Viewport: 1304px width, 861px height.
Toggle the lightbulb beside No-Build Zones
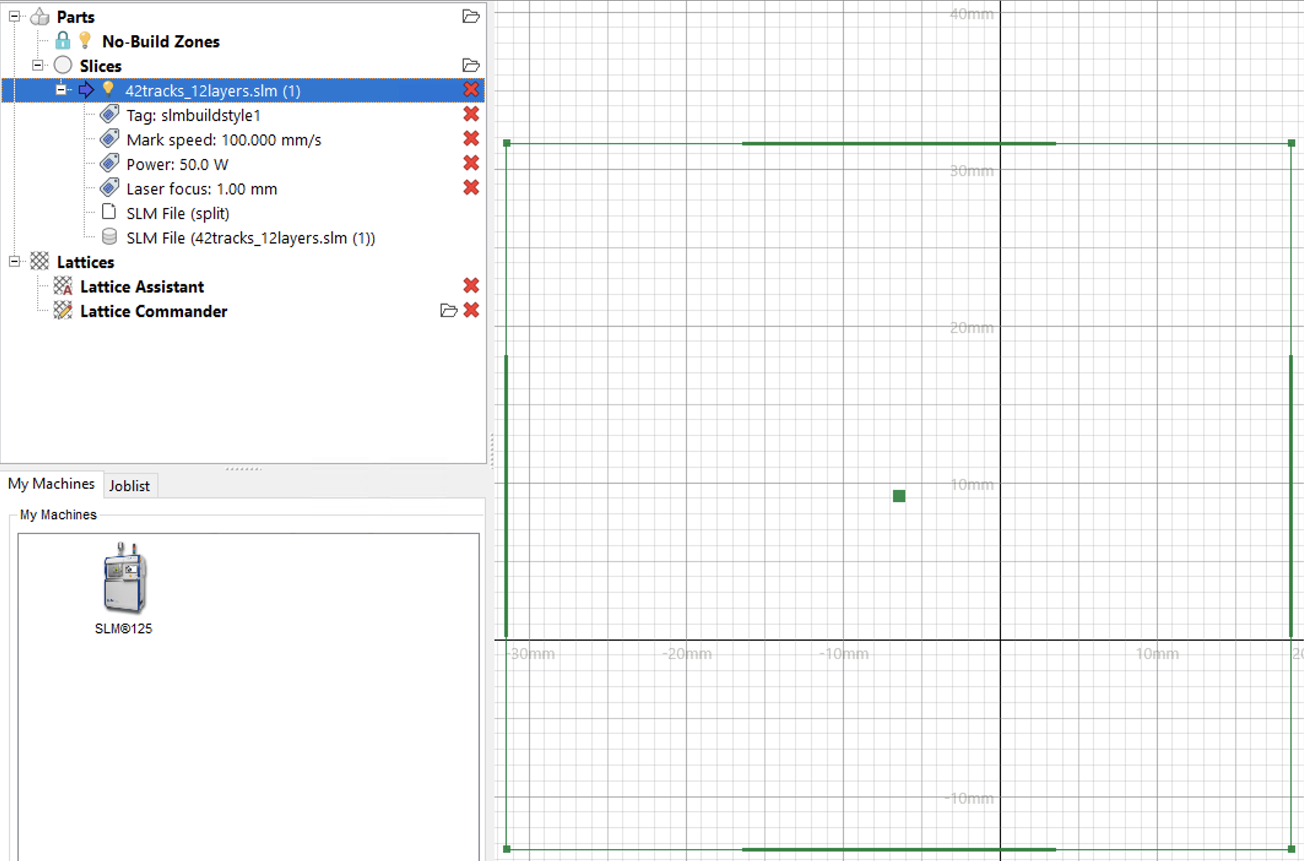85,40
